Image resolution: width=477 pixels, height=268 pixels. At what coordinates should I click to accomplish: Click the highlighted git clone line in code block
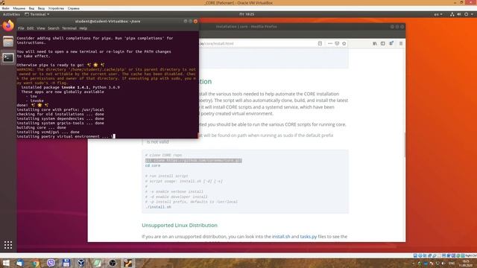tap(194, 161)
